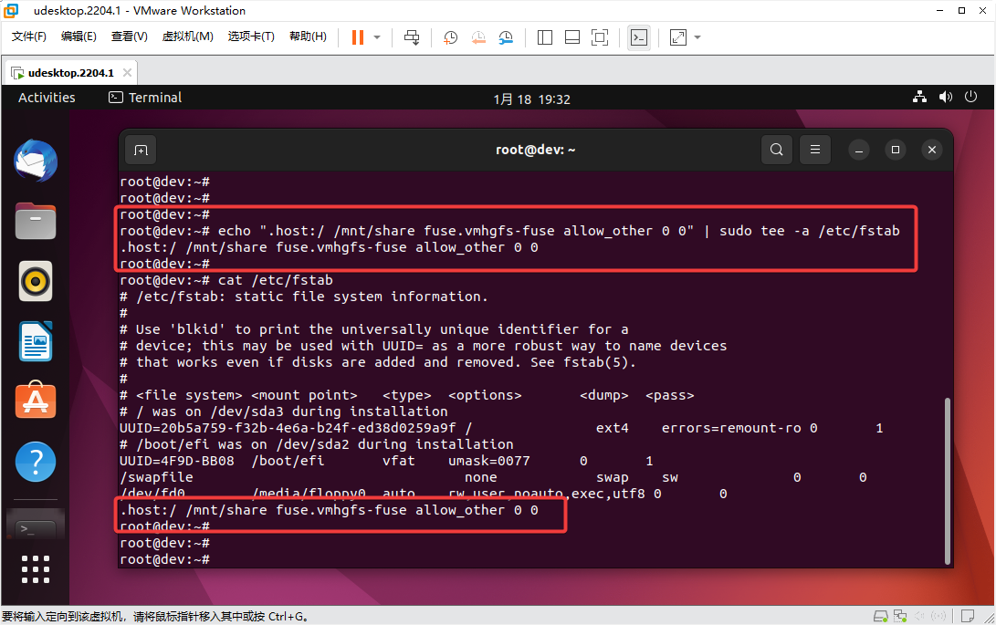The height and width of the screenshot is (625, 996).
Task: Expand the stretch guest display dropdown arrow
Action: pos(698,37)
